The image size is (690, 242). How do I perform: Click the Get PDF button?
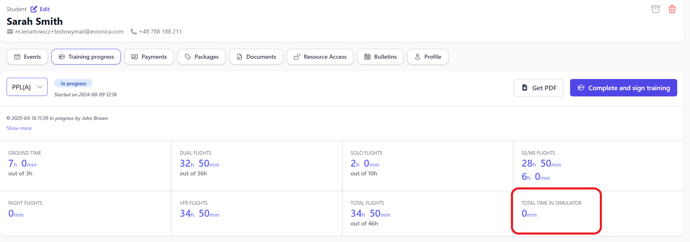point(538,88)
